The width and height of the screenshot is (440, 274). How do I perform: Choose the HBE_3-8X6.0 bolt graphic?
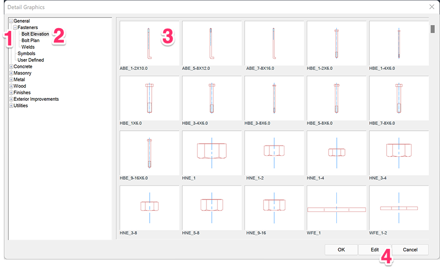pos(274,98)
